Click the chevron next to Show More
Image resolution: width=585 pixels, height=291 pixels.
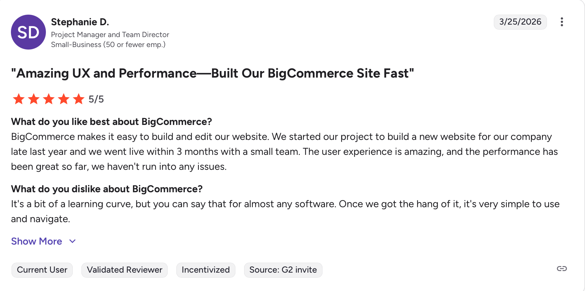(x=72, y=241)
